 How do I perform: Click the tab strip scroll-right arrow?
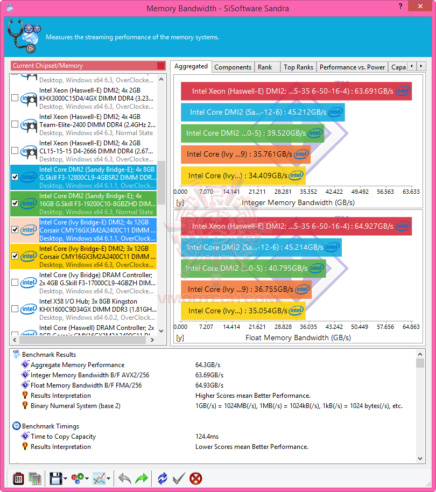[x=421, y=66]
